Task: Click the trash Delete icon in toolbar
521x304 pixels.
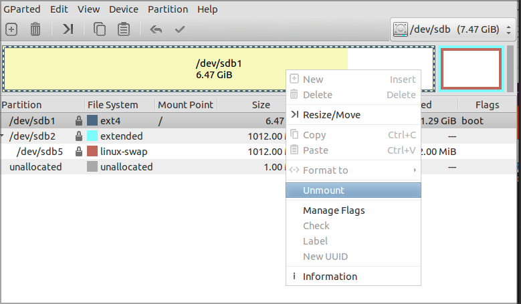Action: tap(36, 29)
